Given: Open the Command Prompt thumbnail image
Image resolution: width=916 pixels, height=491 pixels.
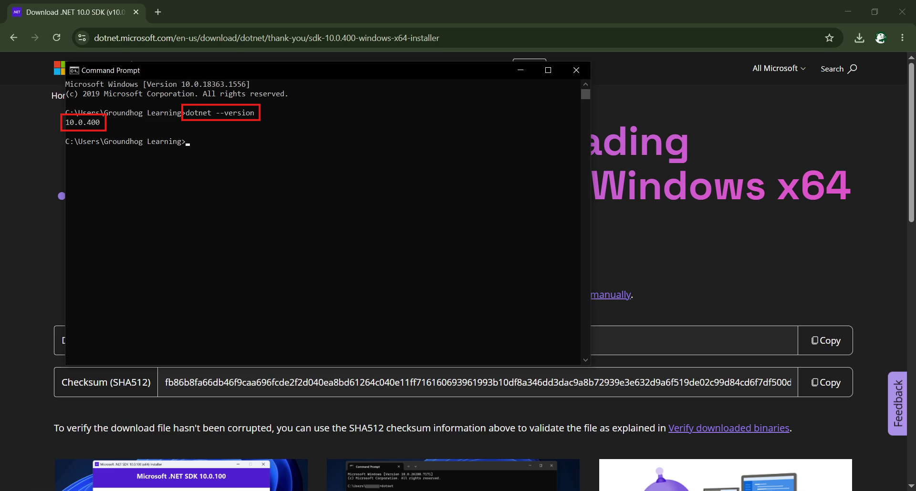Looking at the screenshot, I should (453, 475).
